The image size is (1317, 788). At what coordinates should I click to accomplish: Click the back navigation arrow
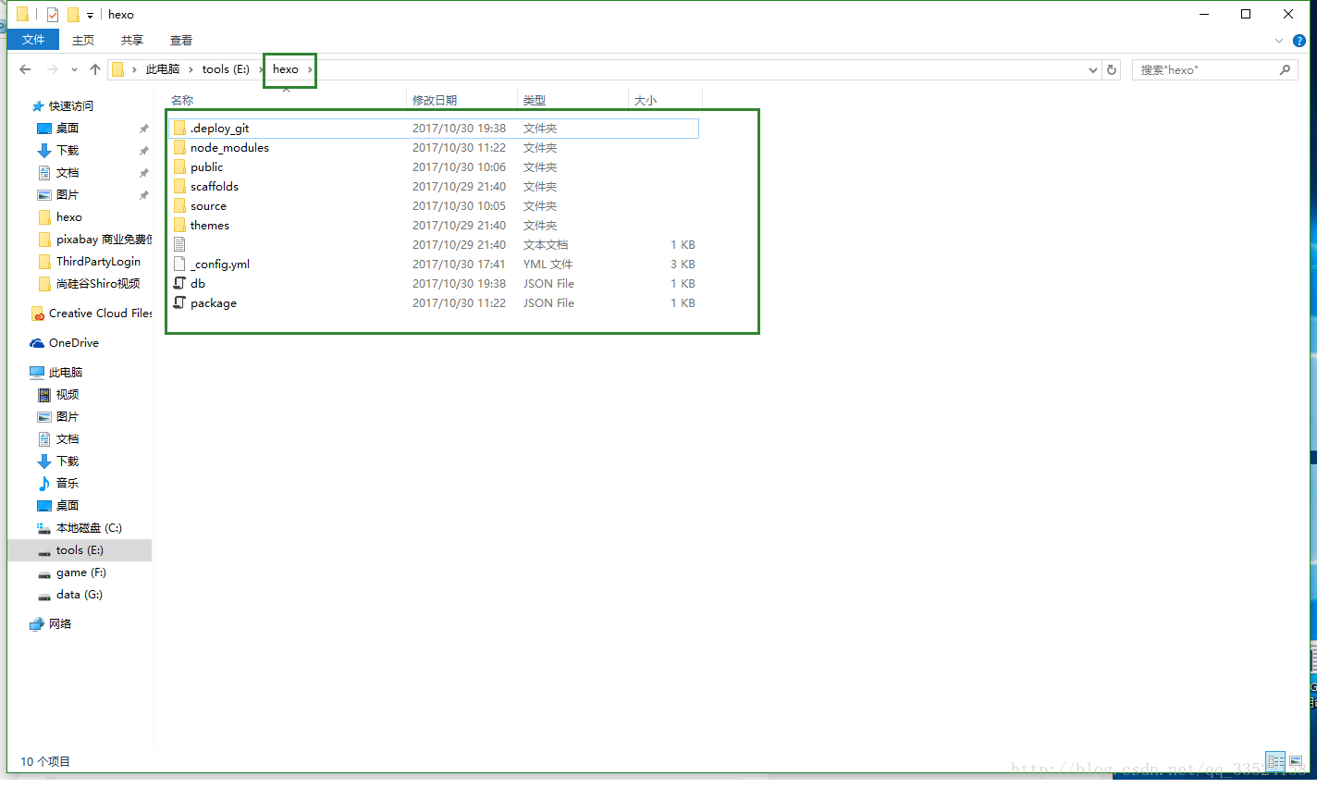(x=25, y=69)
